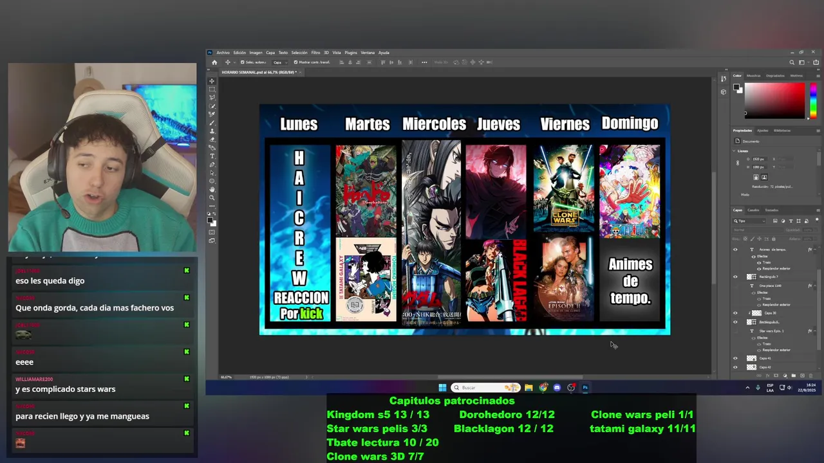
Task: Open the Archivo menu
Action: (x=223, y=53)
